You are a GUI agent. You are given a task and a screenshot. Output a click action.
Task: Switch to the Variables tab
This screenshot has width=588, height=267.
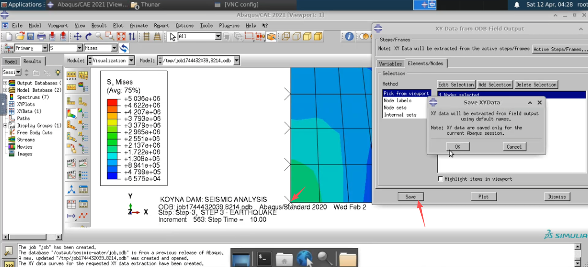(390, 64)
